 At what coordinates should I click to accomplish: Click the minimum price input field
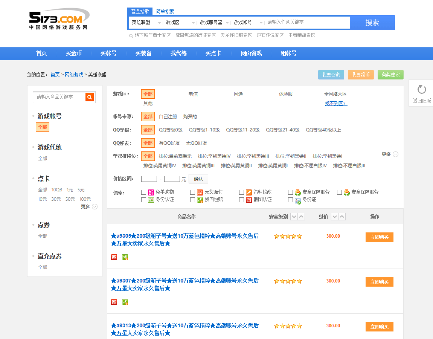click(x=149, y=179)
